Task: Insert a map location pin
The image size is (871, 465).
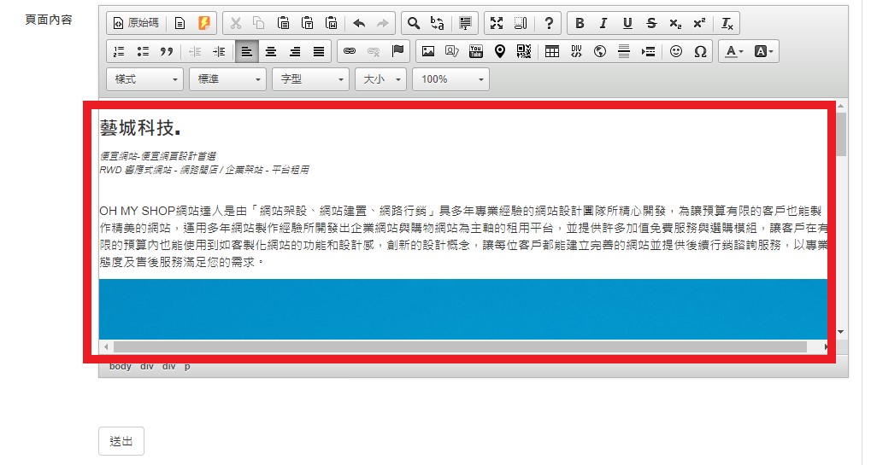Action: coord(499,51)
